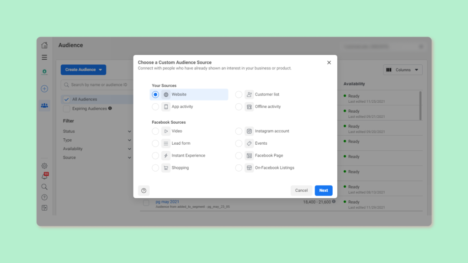Click the Offline activity store icon
The height and width of the screenshot is (263, 468).
click(x=249, y=107)
